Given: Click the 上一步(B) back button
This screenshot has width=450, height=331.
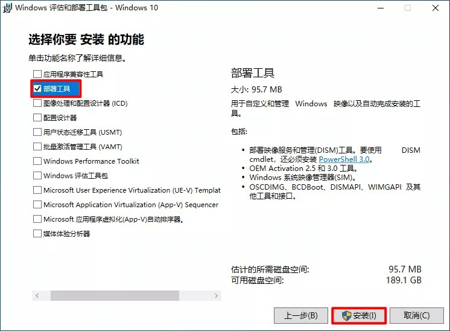Looking at the screenshot, I should [301, 315].
